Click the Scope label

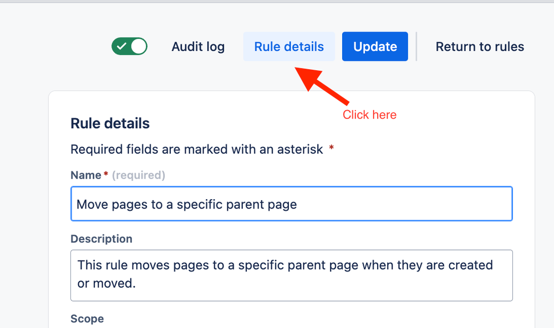coord(87,319)
